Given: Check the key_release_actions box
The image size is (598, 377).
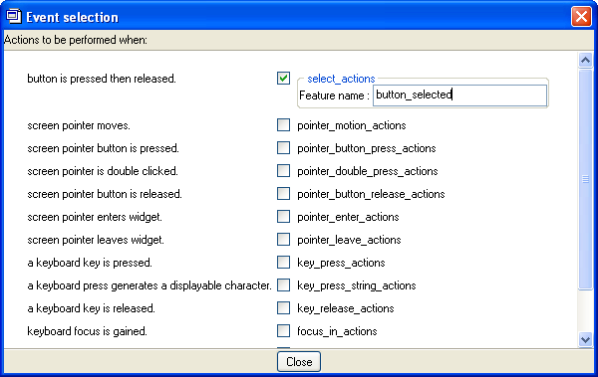Looking at the screenshot, I should point(283,307).
